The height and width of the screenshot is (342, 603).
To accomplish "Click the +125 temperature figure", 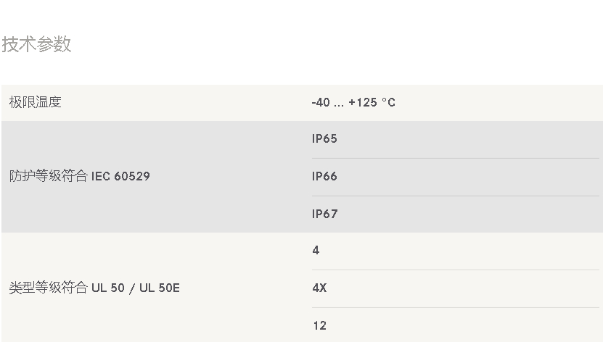I will 363,102.
